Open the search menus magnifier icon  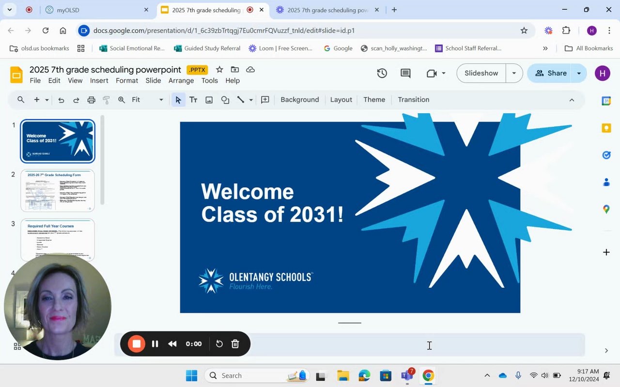point(21,100)
